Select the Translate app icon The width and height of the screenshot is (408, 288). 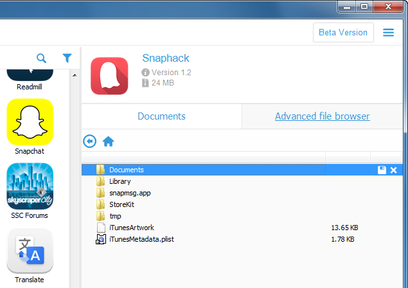coord(30,251)
